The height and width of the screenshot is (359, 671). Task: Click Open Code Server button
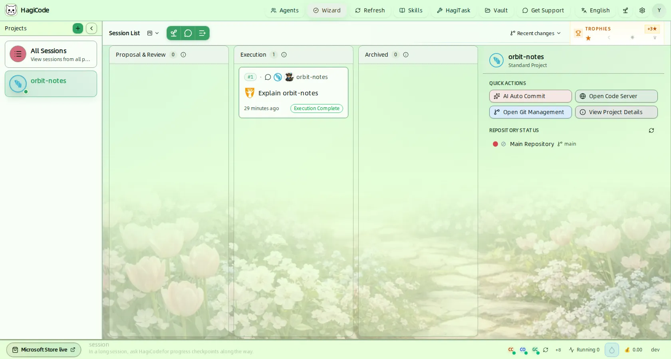[616, 96]
